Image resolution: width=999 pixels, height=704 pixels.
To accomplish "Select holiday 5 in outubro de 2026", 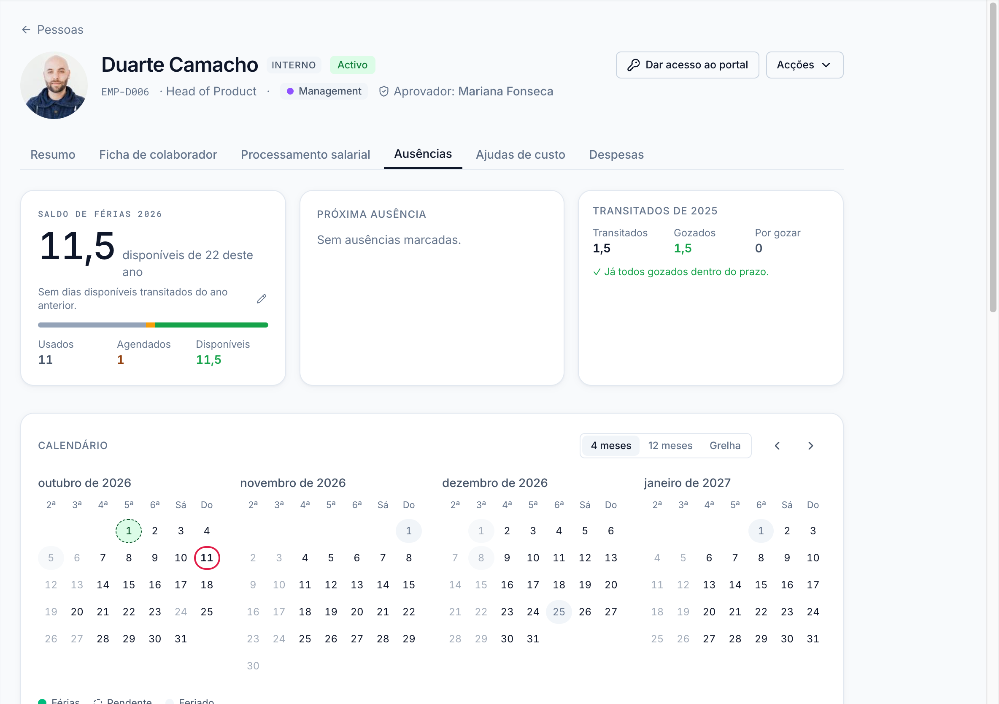I will [x=51, y=558].
